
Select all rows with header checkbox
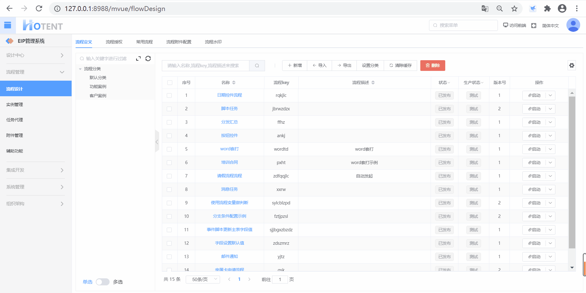(x=170, y=83)
